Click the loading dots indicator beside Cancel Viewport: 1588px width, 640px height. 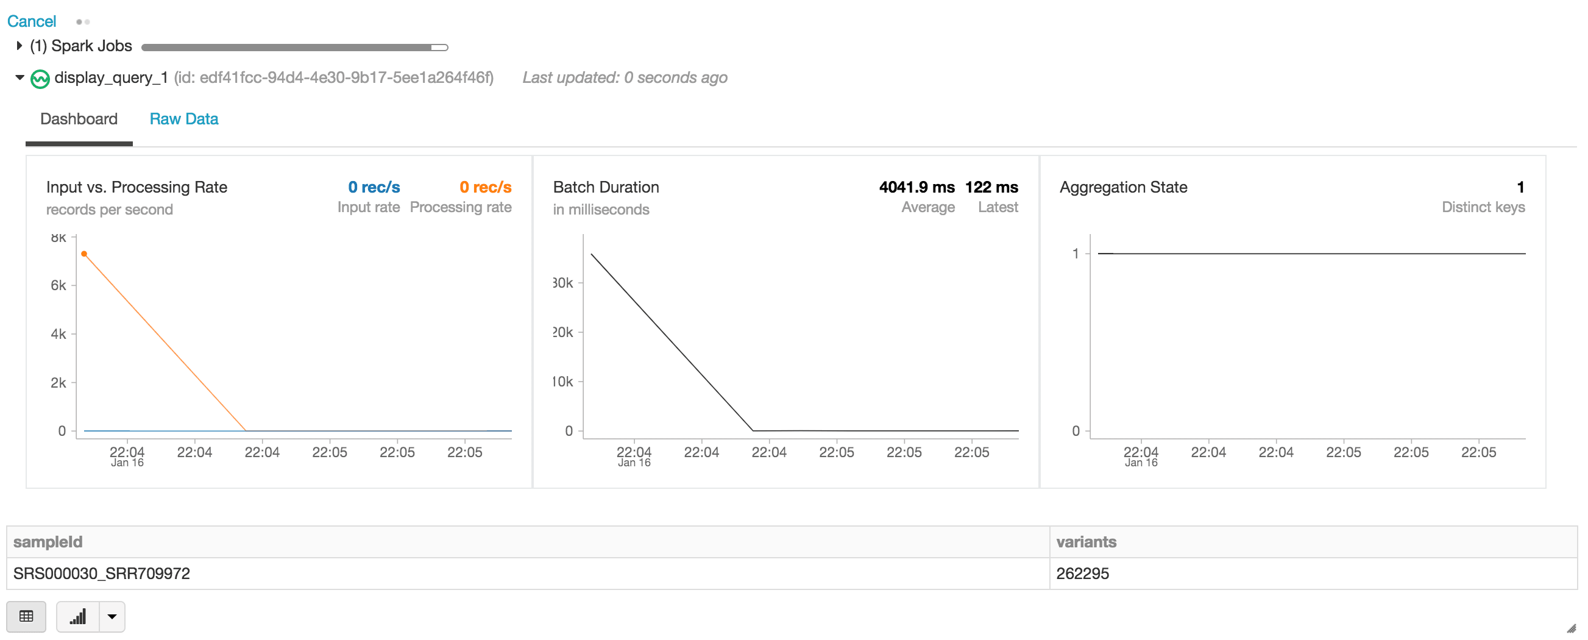(83, 22)
